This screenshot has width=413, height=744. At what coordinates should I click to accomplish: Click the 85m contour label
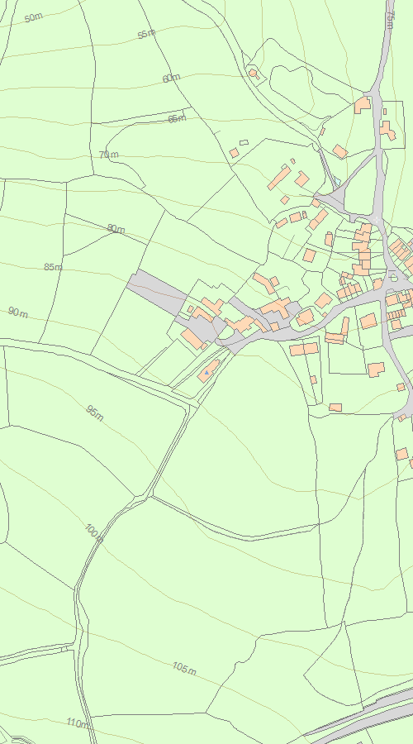53,267
